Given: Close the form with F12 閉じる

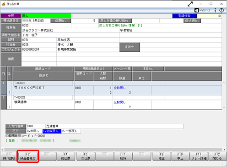Looking at the screenshot, I should click(217, 157).
